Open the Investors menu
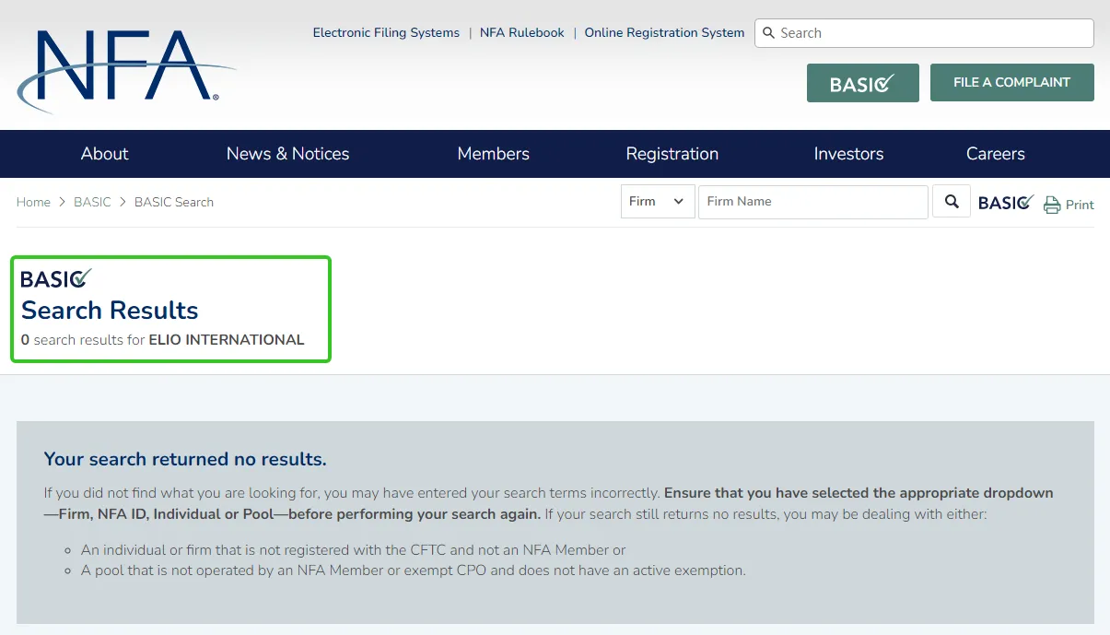The height and width of the screenshot is (635, 1110). tap(848, 154)
